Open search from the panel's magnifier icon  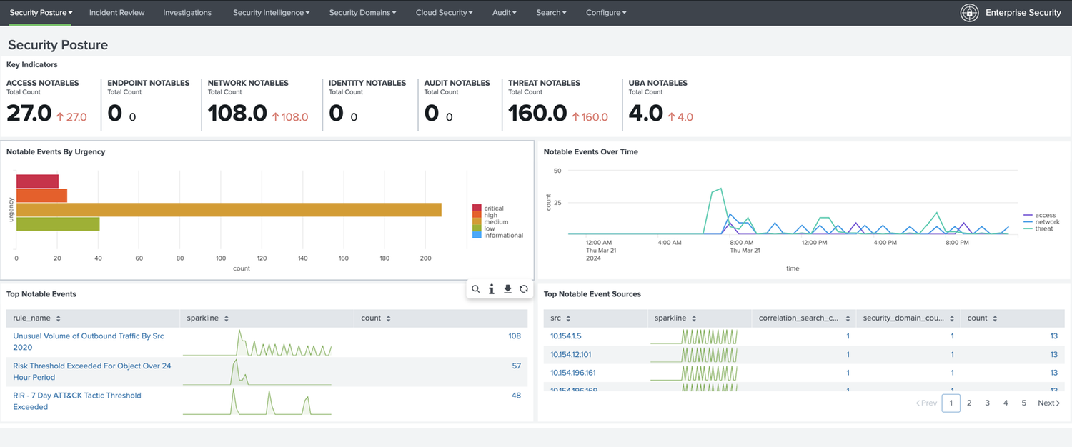click(x=476, y=289)
